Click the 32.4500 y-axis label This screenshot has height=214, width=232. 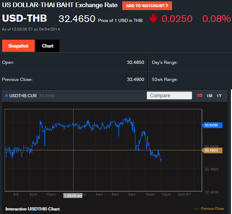point(211,169)
